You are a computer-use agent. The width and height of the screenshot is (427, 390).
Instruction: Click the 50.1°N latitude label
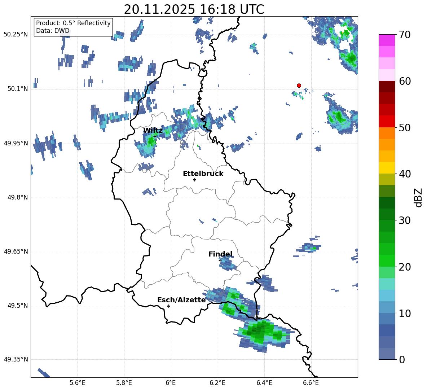tap(18, 89)
